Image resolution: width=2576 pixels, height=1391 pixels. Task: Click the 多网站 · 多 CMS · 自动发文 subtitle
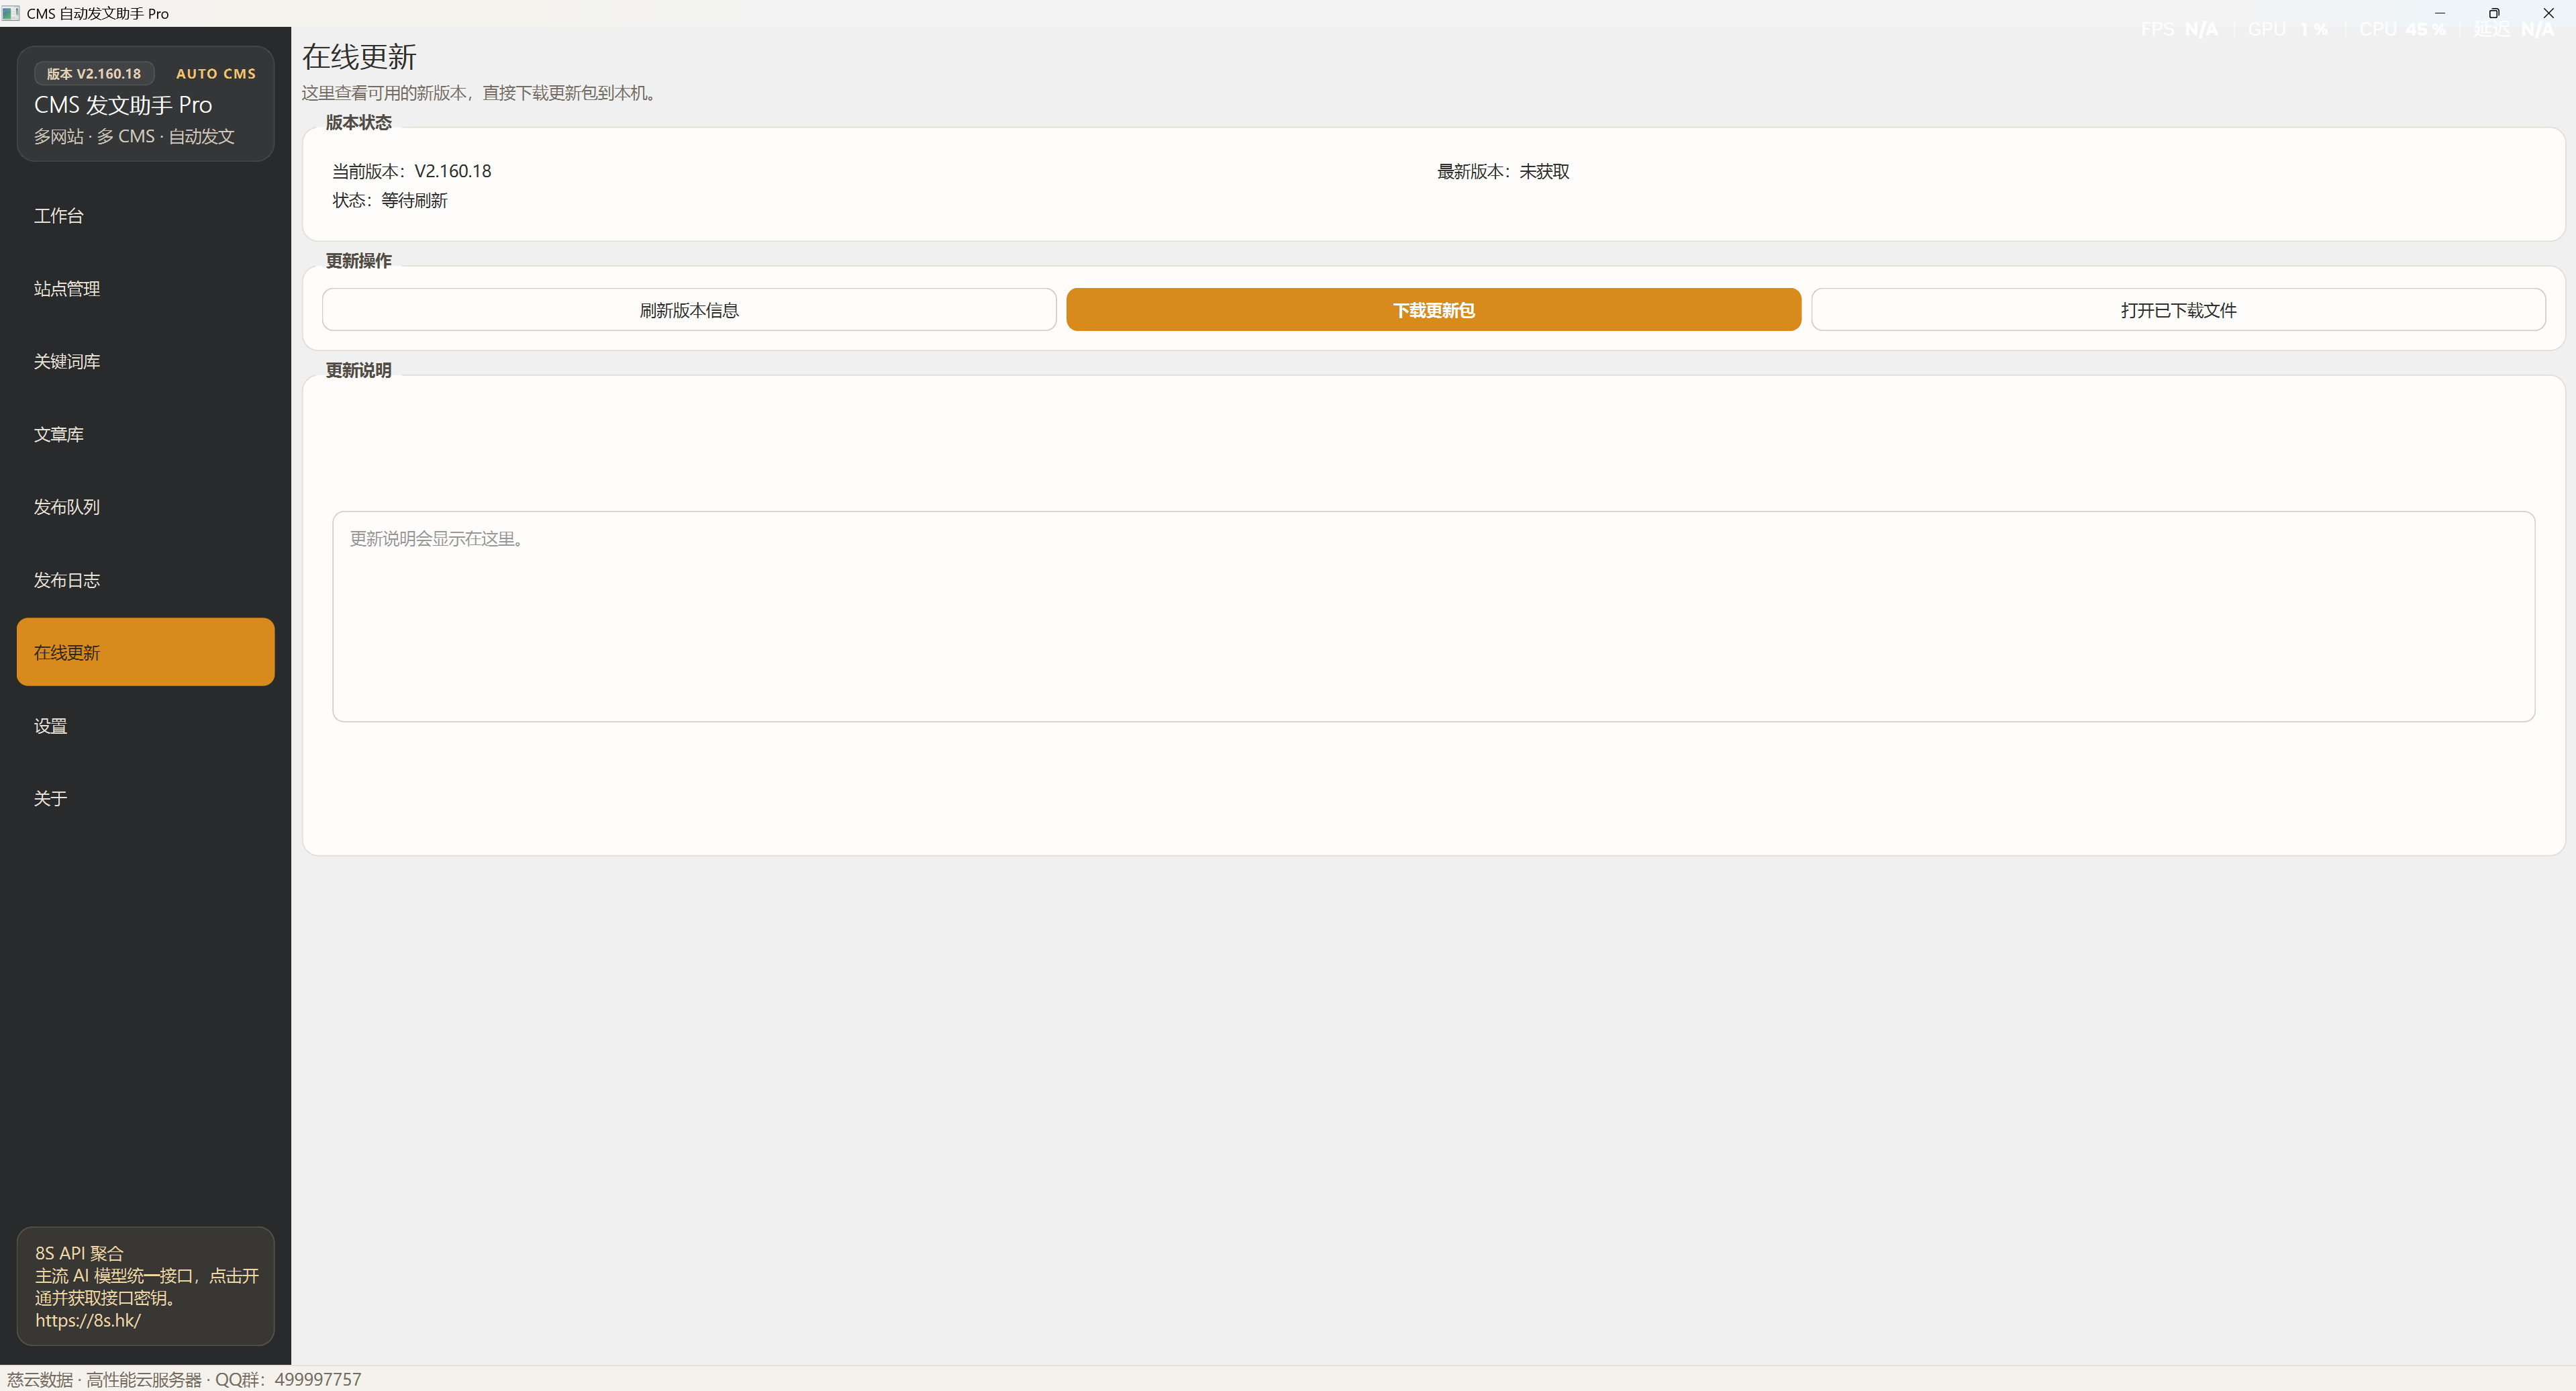click(x=134, y=136)
